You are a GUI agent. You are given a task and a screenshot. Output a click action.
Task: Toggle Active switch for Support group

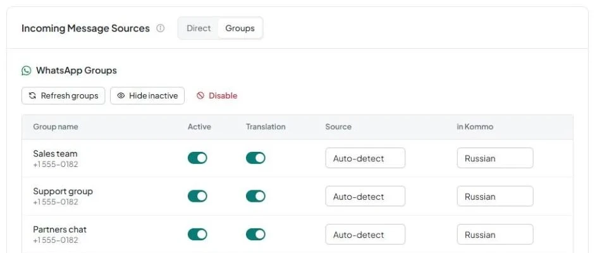[197, 196]
